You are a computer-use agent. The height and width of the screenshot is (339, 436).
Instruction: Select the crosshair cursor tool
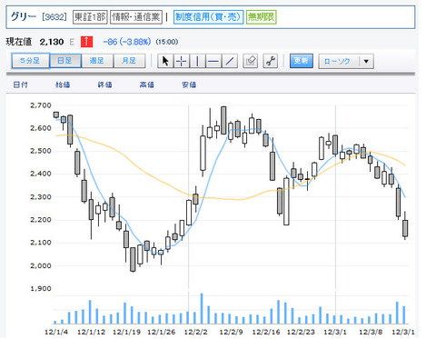click(x=182, y=61)
